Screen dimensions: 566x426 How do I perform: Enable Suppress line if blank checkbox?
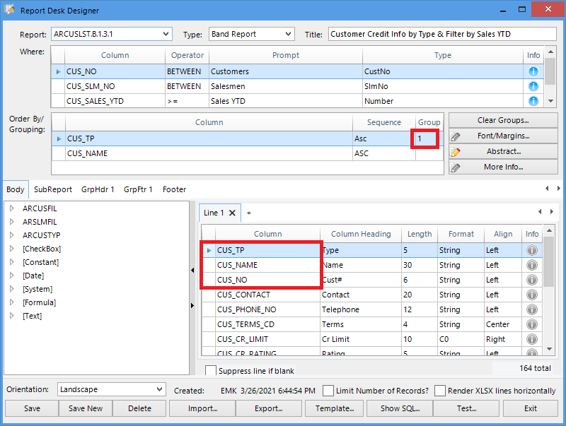[211, 371]
